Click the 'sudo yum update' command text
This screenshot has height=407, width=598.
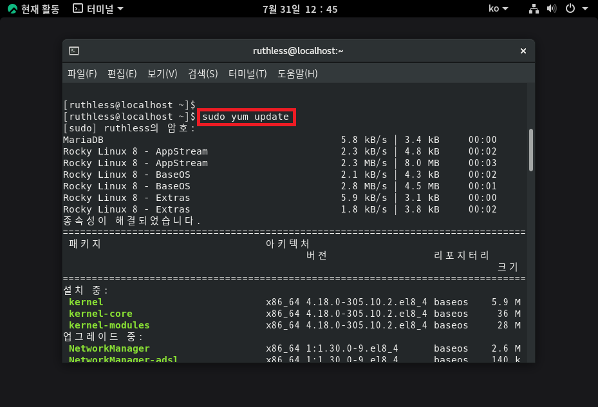point(246,117)
